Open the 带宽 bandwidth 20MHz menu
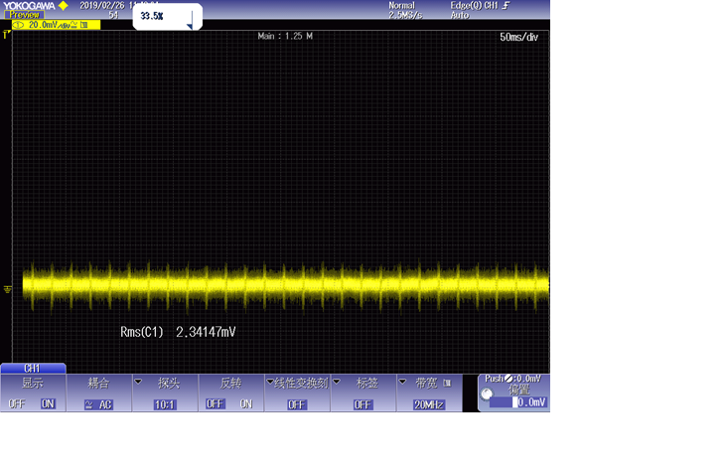This screenshot has height=474, width=727. point(429,394)
